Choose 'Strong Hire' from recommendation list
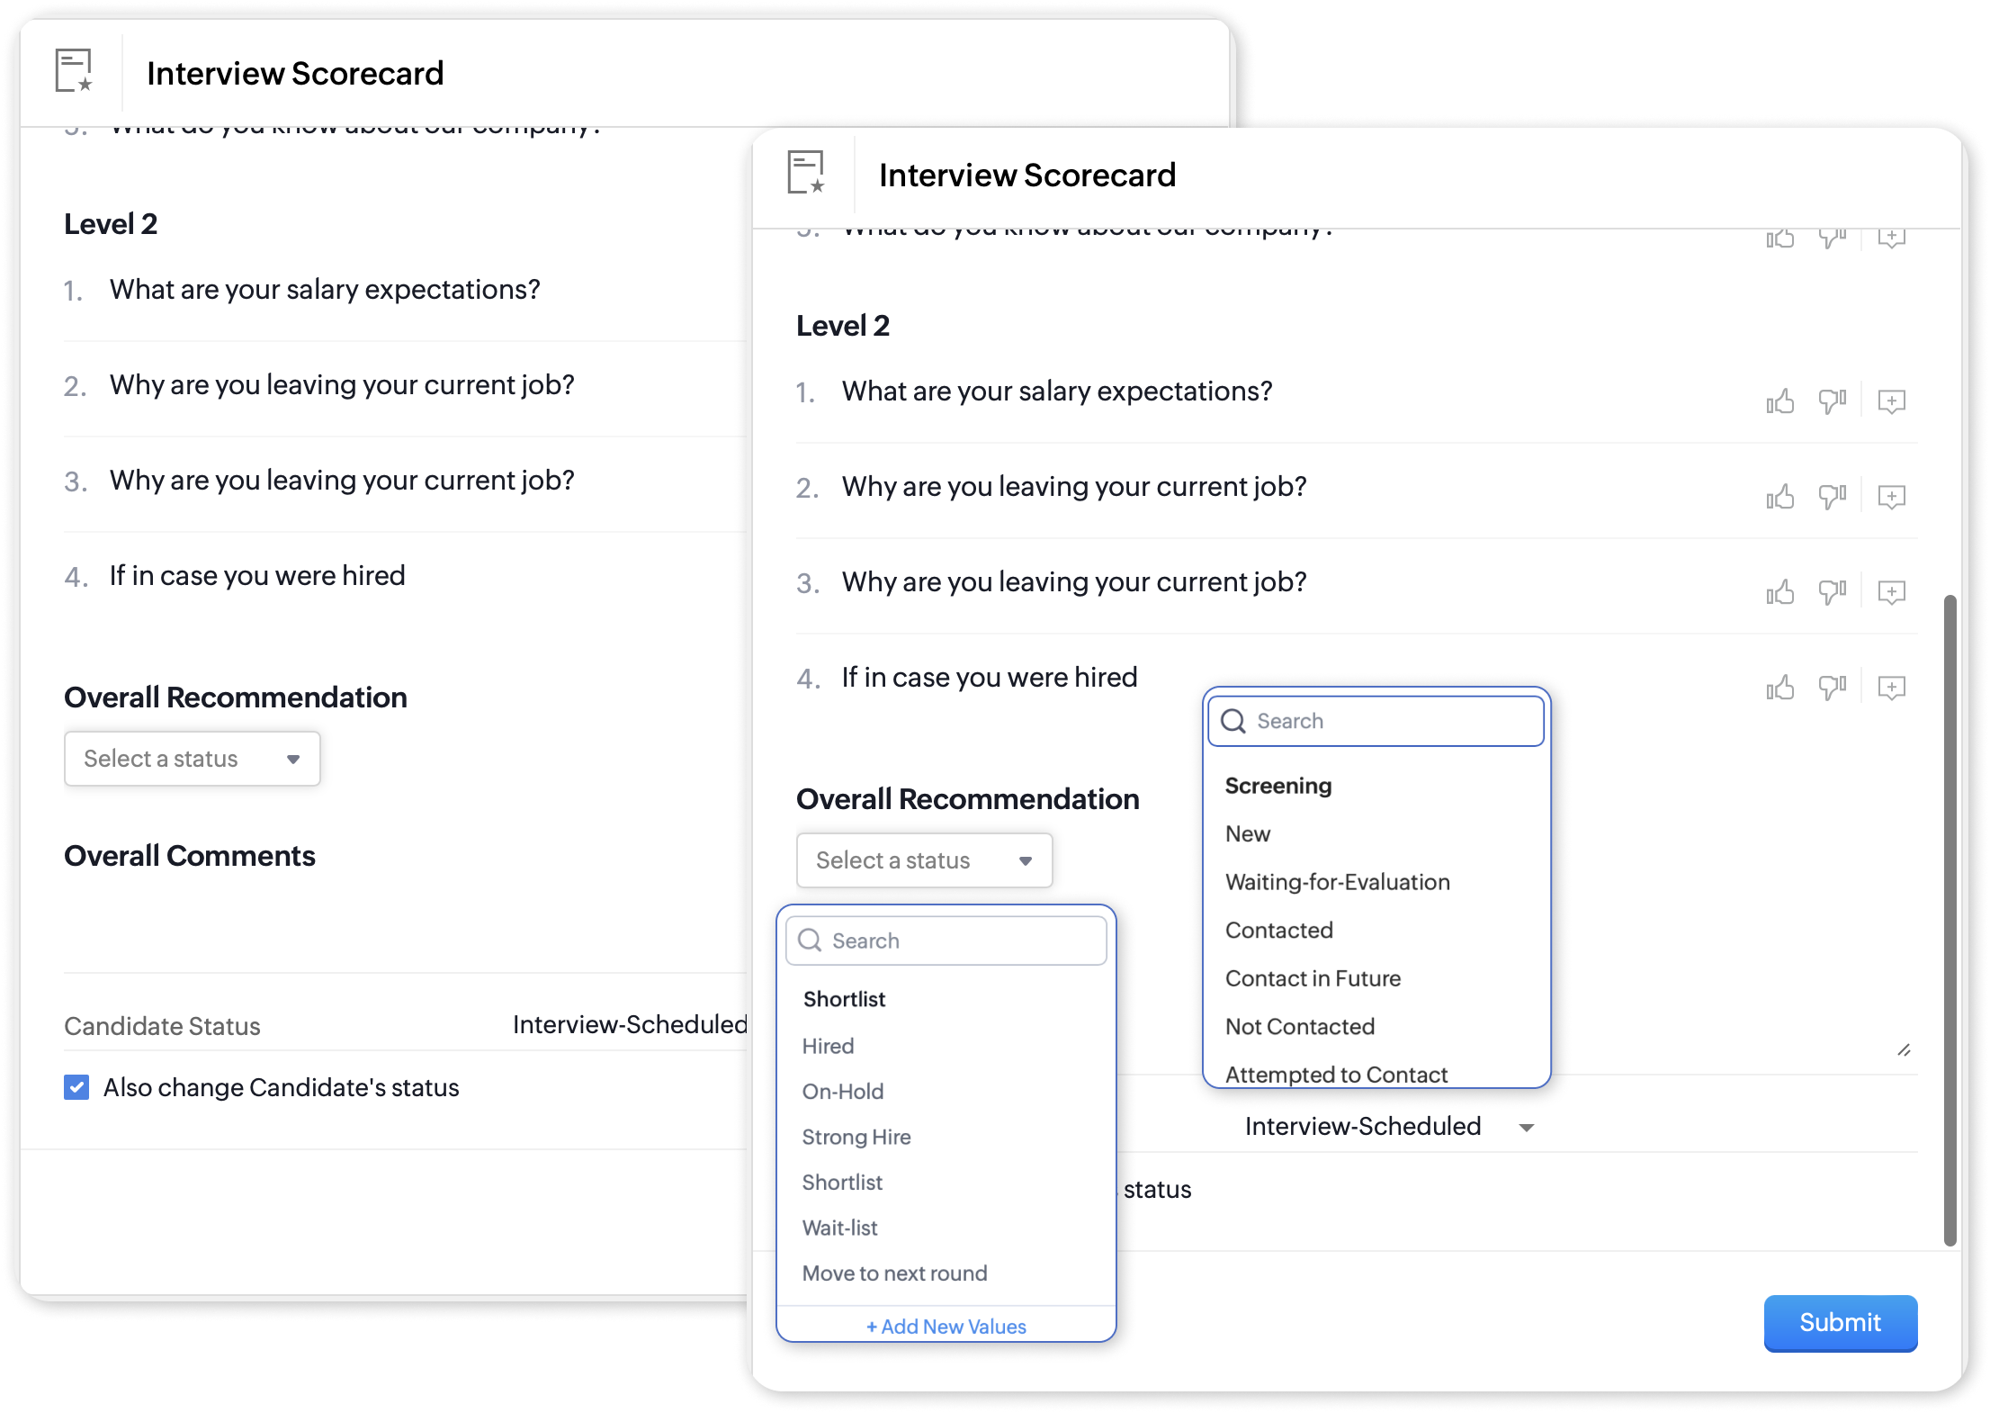The image size is (1990, 1413). click(856, 1137)
